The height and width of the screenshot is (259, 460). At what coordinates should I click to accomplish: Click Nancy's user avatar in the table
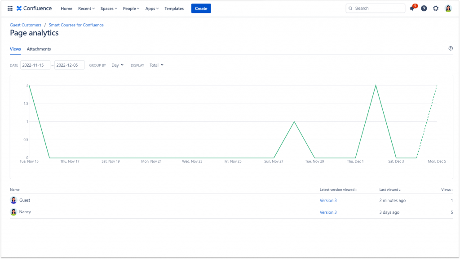point(13,212)
